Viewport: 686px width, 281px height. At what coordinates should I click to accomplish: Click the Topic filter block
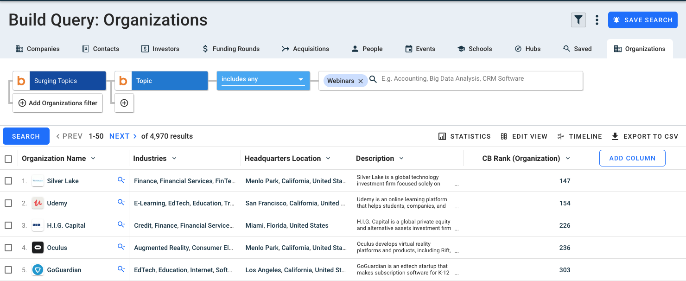click(x=161, y=81)
